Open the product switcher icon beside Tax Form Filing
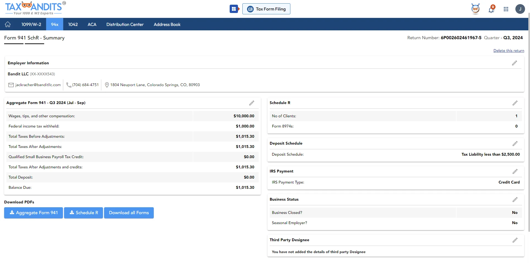The image size is (530, 263). coord(234,9)
